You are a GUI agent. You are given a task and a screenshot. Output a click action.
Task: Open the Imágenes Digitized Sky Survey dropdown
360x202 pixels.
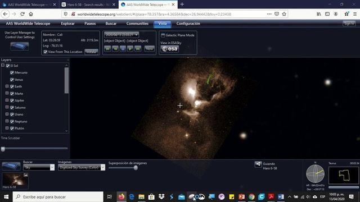(81, 167)
